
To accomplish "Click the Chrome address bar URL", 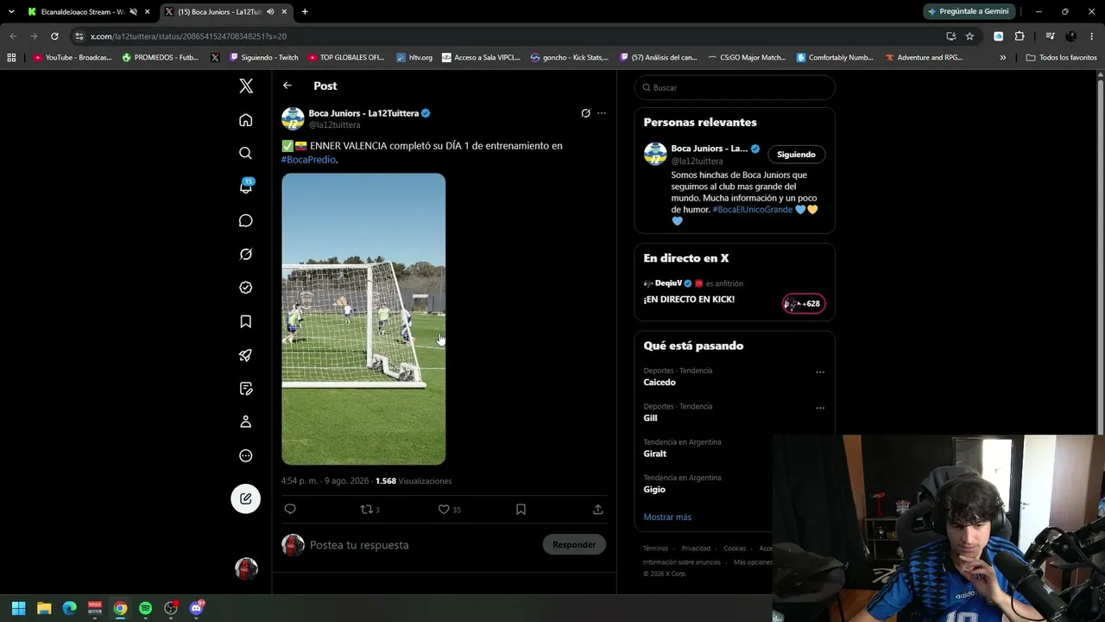I will [x=188, y=36].
